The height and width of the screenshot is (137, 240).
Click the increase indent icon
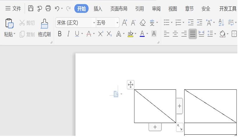[x=200, y=22]
